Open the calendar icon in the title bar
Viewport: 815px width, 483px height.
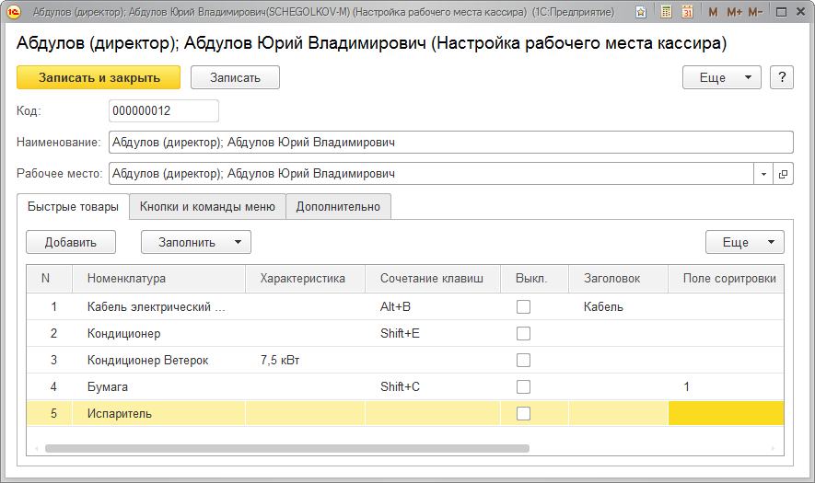[687, 13]
